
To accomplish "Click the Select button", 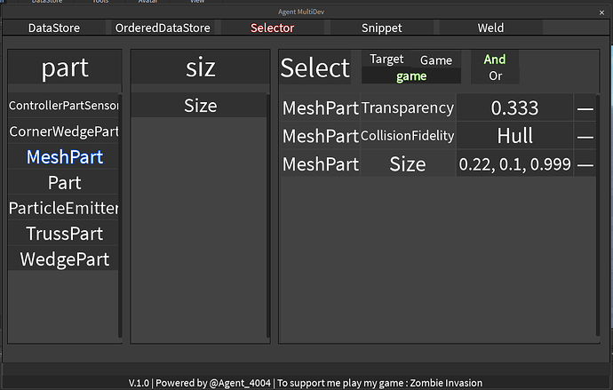I will [315, 68].
